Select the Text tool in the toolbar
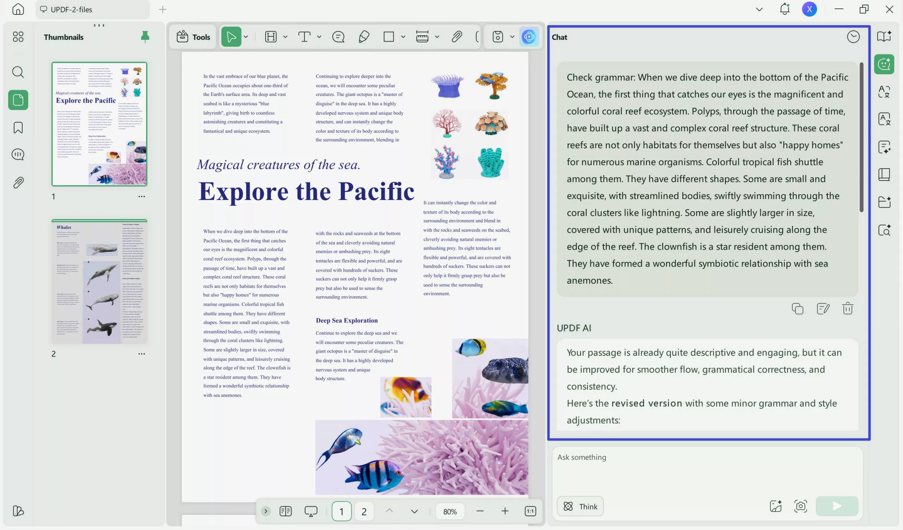Image resolution: width=903 pixels, height=530 pixels. click(x=305, y=37)
